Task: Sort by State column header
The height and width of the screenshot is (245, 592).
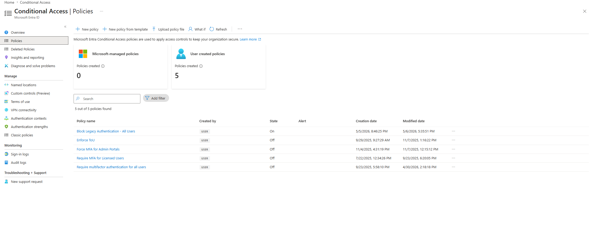Action: click(x=274, y=121)
